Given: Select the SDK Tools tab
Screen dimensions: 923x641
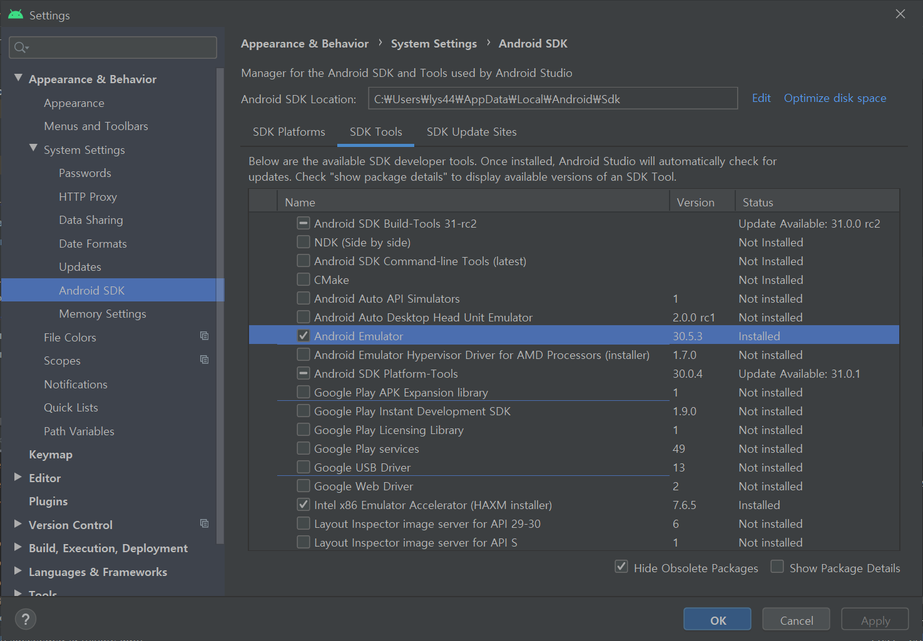Looking at the screenshot, I should [x=376, y=132].
